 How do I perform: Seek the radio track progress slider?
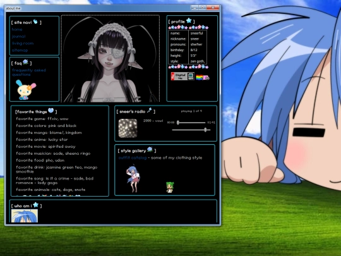click(x=191, y=123)
